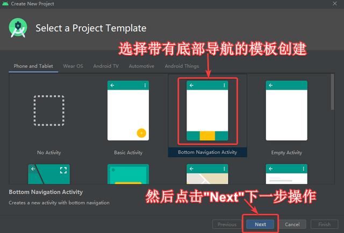
Task: Click the 'Empty Activity' label
Action: tap(286, 152)
